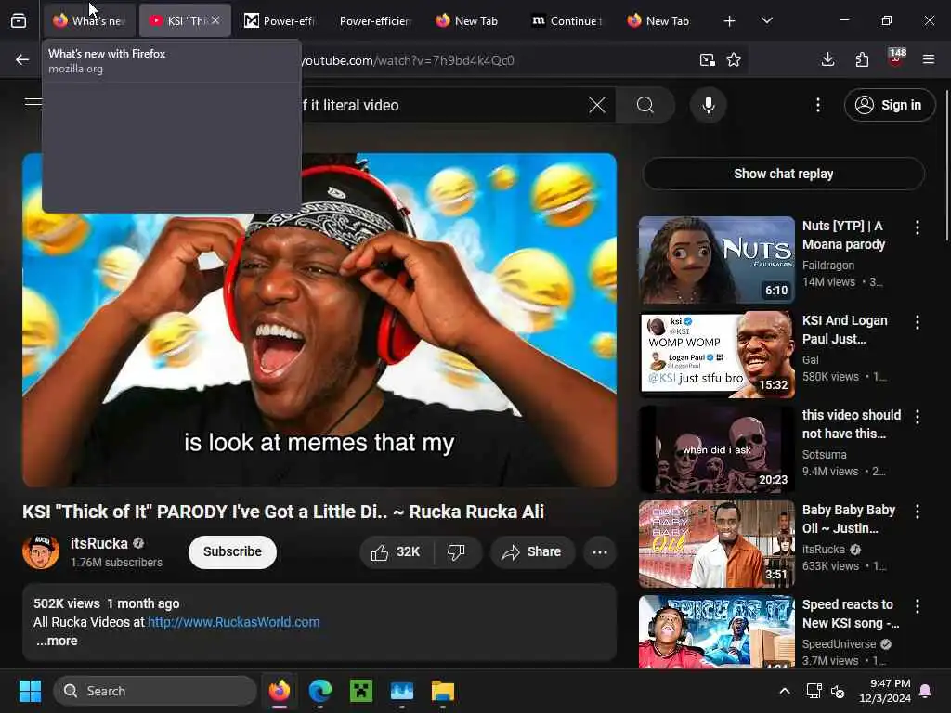951x713 pixels.
Task: Start voice search with microphone
Action: 708,106
